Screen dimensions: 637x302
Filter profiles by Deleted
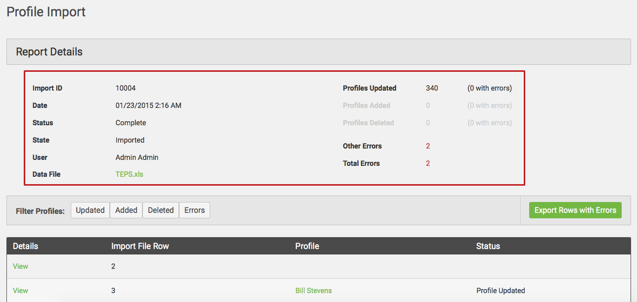tap(161, 210)
